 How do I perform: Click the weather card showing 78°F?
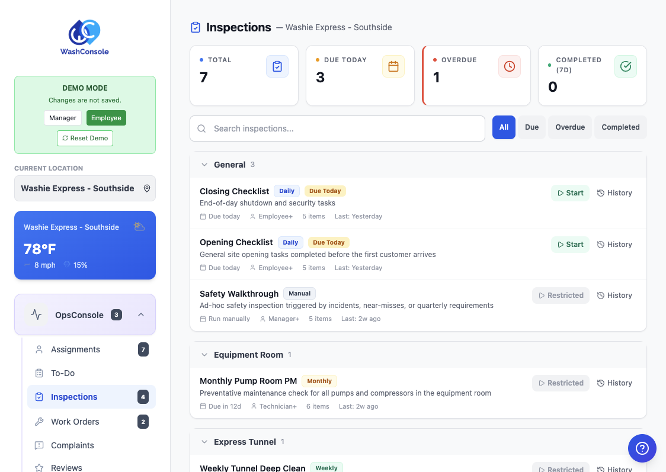pos(85,245)
